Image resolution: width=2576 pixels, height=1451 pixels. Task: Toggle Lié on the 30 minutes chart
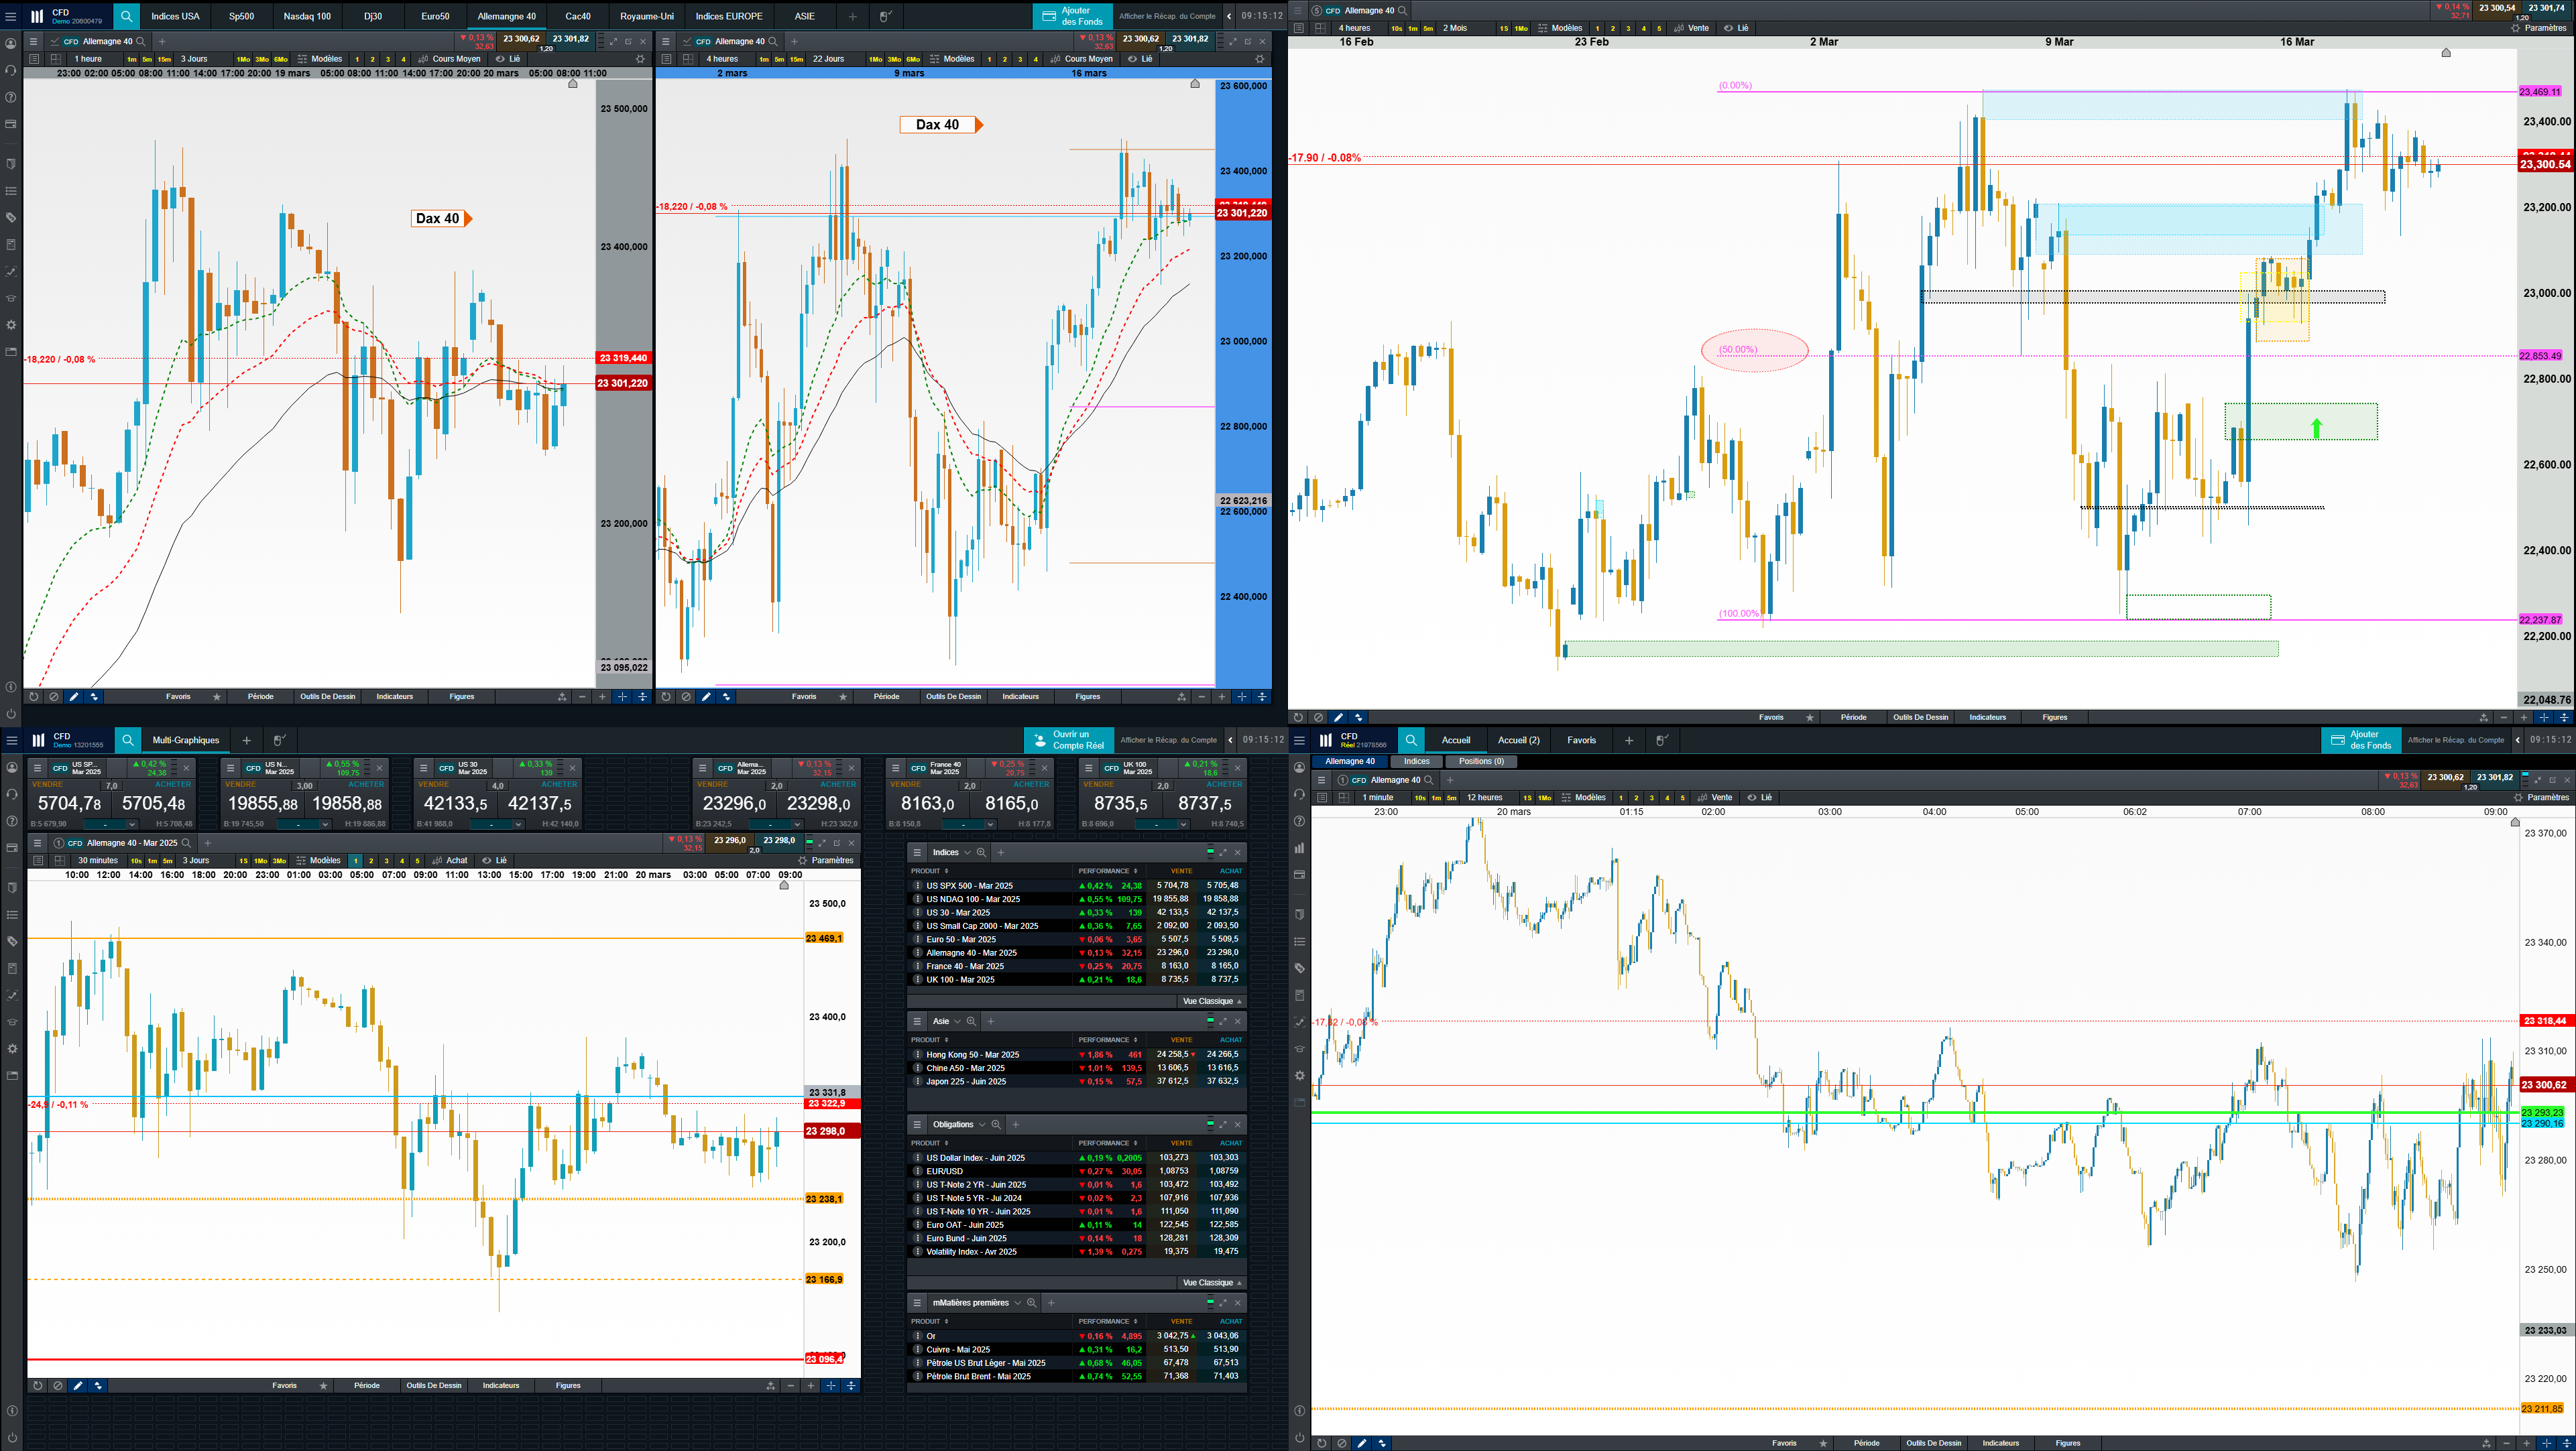tap(487, 861)
